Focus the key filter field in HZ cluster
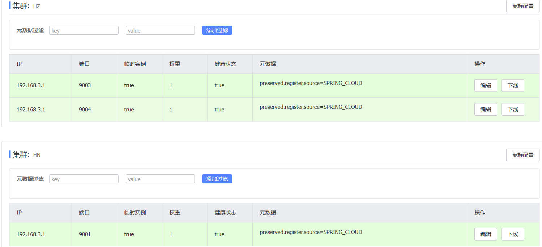Viewport: 542px width, 247px height. pyautogui.click(x=84, y=30)
